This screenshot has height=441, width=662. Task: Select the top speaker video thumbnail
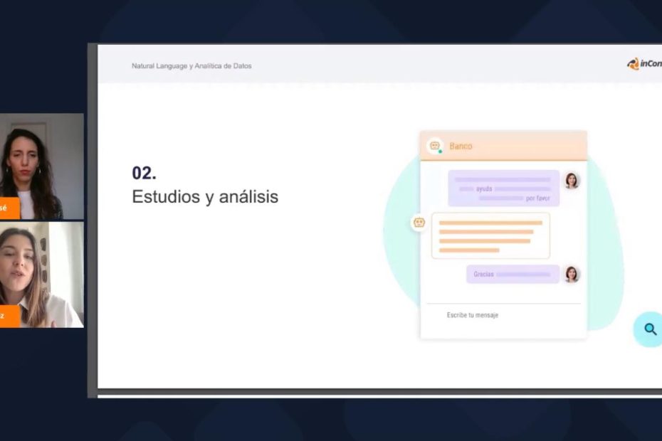41,165
